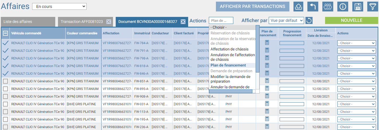
Task: Open the people group icon
Action: [328, 7]
